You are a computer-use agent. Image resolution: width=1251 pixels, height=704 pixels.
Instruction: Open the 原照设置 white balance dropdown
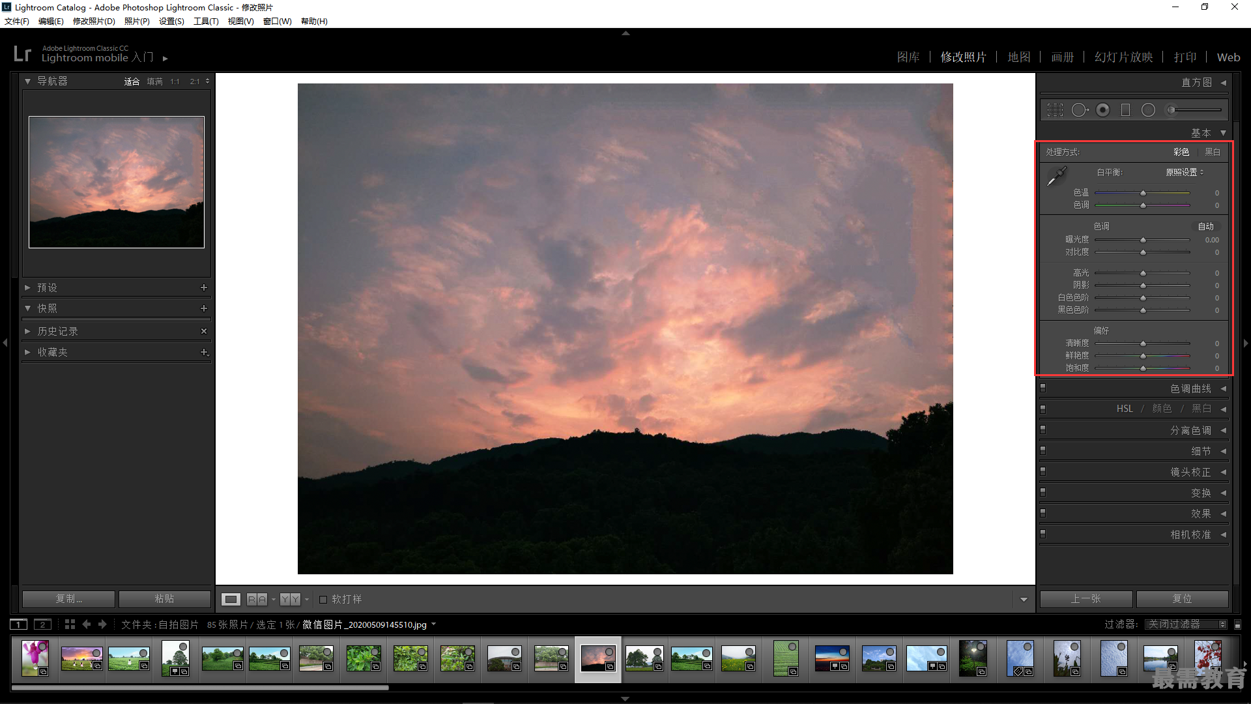tap(1185, 173)
